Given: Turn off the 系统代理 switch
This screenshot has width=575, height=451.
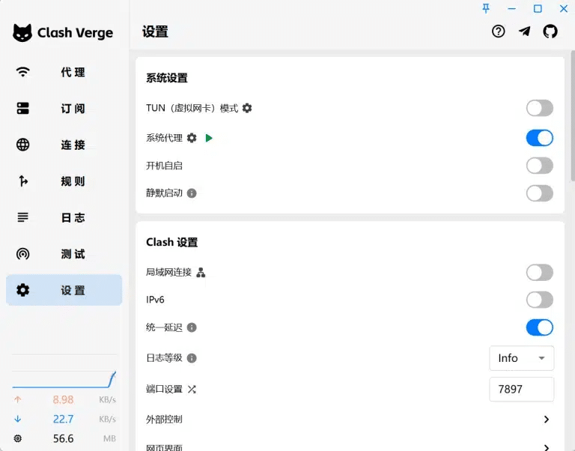Looking at the screenshot, I should pos(539,138).
